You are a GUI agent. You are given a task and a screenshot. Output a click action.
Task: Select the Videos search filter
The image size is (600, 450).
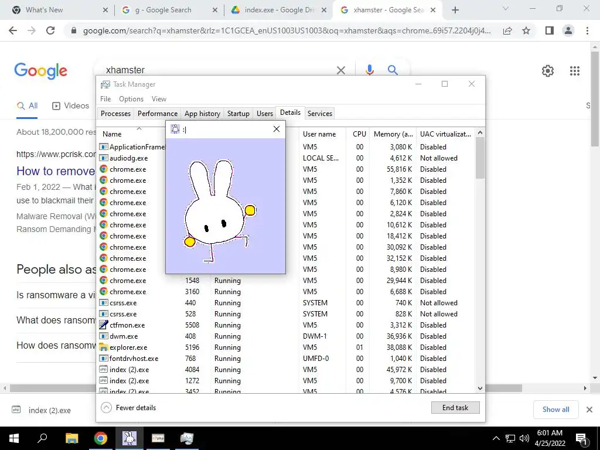(70, 105)
